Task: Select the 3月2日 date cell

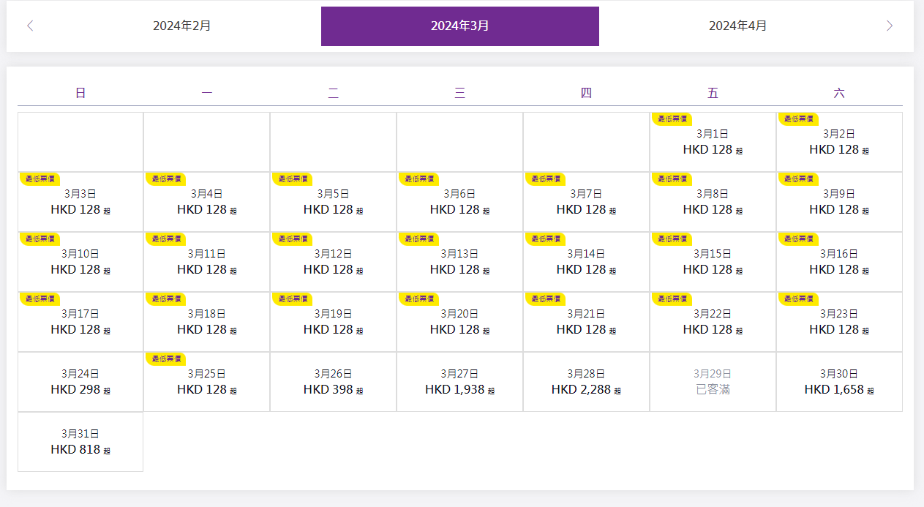Action: point(839,143)
